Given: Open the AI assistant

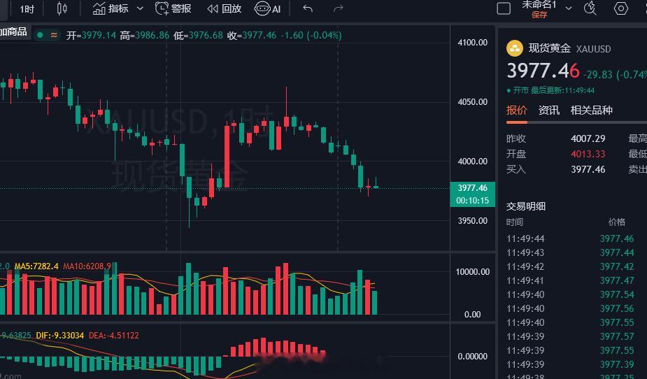Looking at the screenshot, I should [267, 8].
